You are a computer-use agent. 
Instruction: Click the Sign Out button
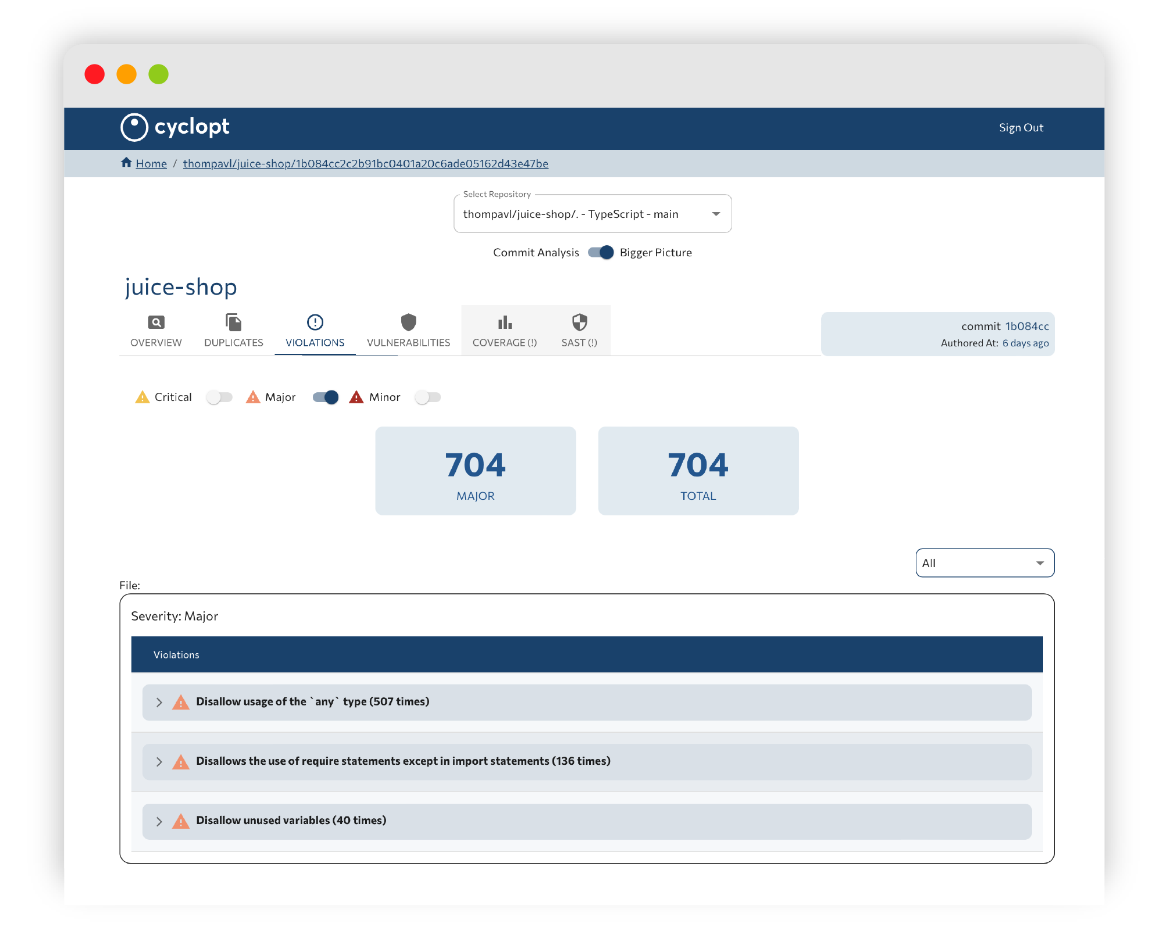pos(1021,127)
